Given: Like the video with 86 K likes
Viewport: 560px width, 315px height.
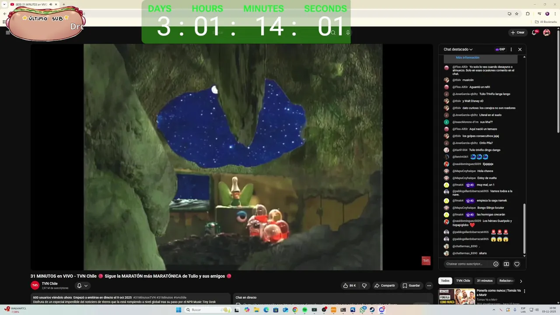Looking at the screenshot, I should 349,286.
